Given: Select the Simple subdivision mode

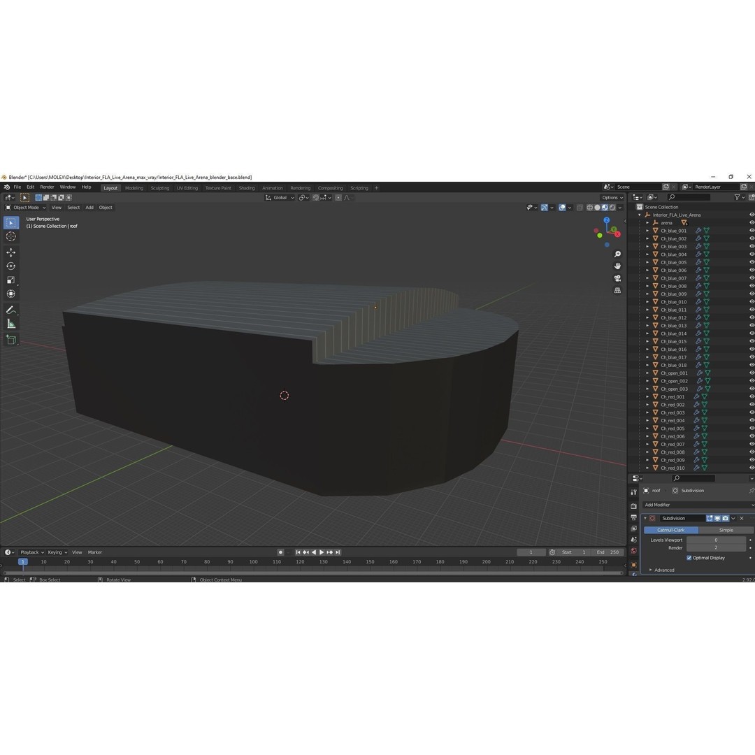Looking at the screenshot, I should point(726,530).
